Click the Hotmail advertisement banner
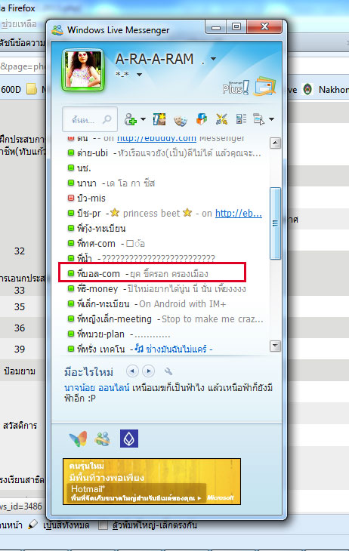 (152, 482)
